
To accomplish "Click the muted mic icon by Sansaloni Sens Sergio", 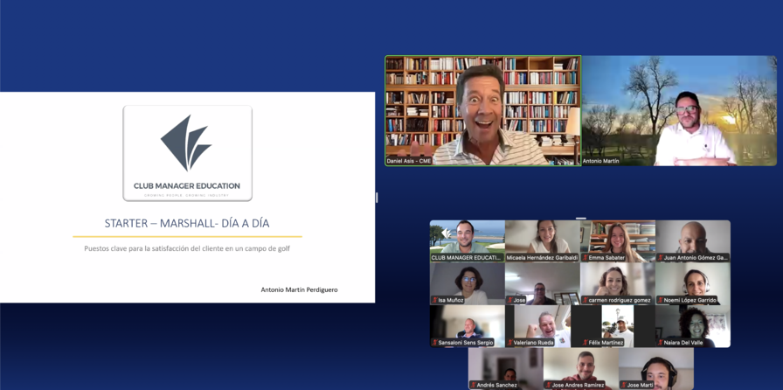I will (x=434, y=343).
